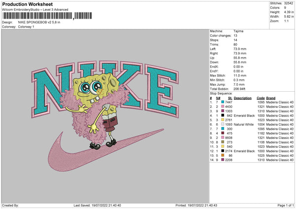Click the orange swatch in stop row 13

coord(223,155)
